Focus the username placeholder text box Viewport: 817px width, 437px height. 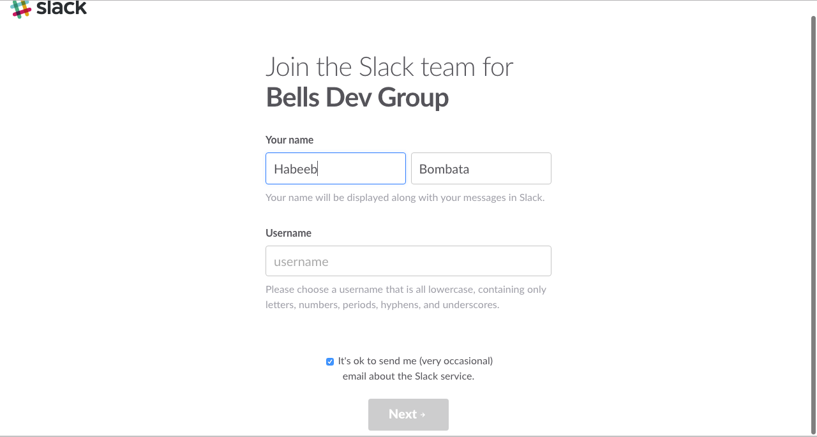click(x=408, y=261)
